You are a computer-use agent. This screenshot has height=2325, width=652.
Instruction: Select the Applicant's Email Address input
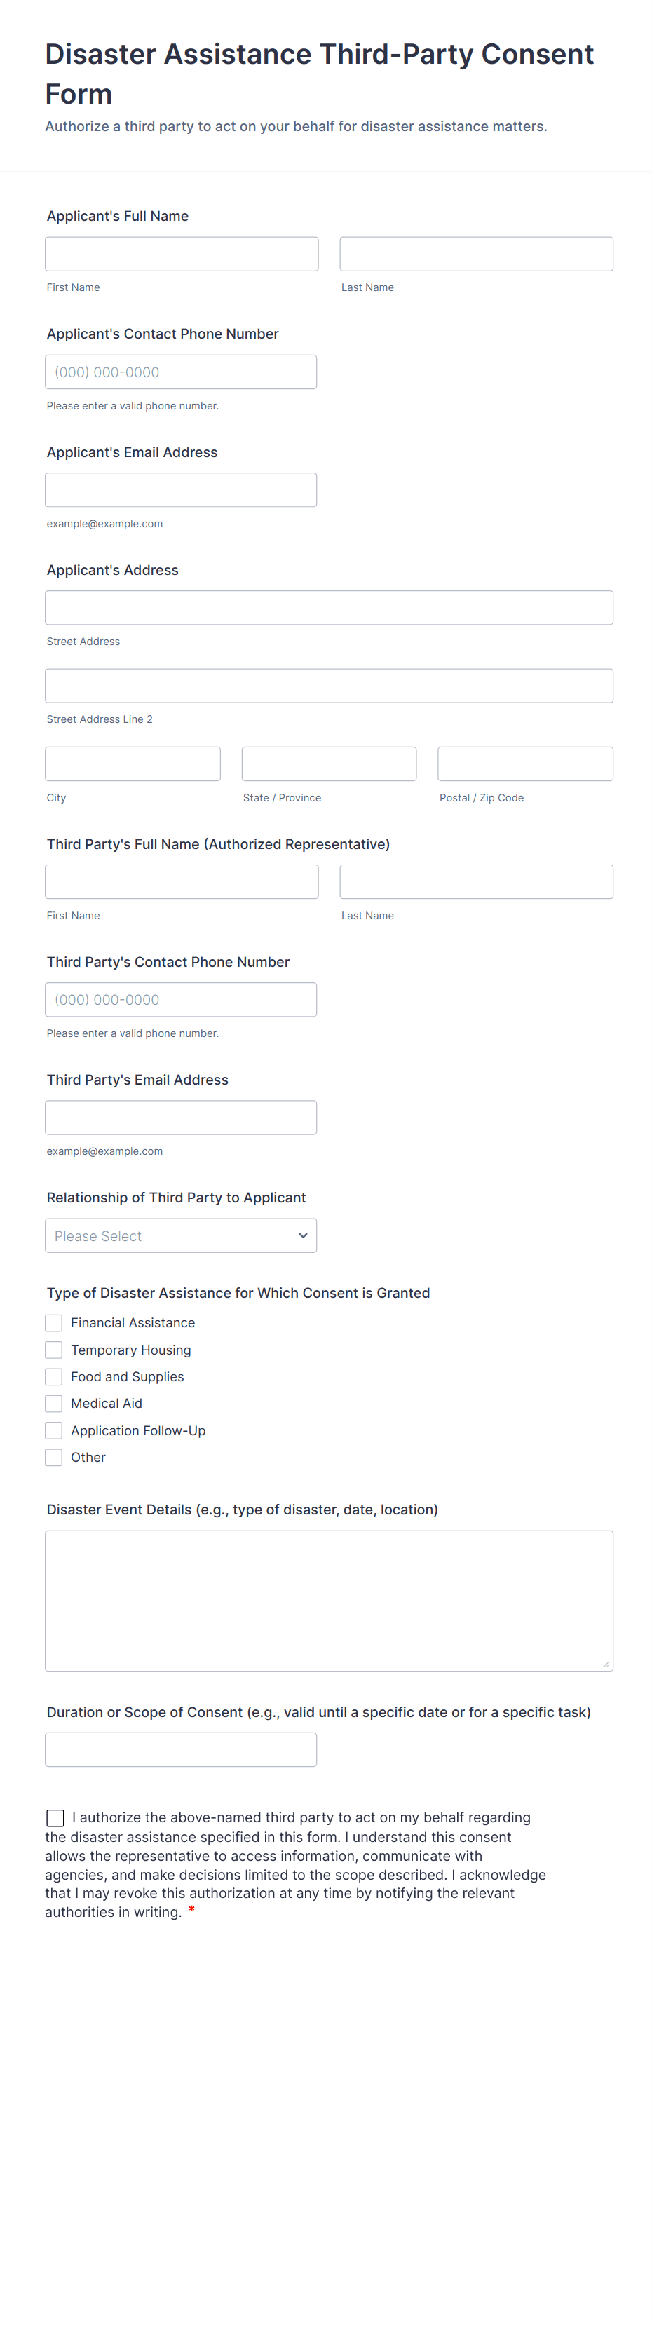pyautogui.click(x=181, y=490)
